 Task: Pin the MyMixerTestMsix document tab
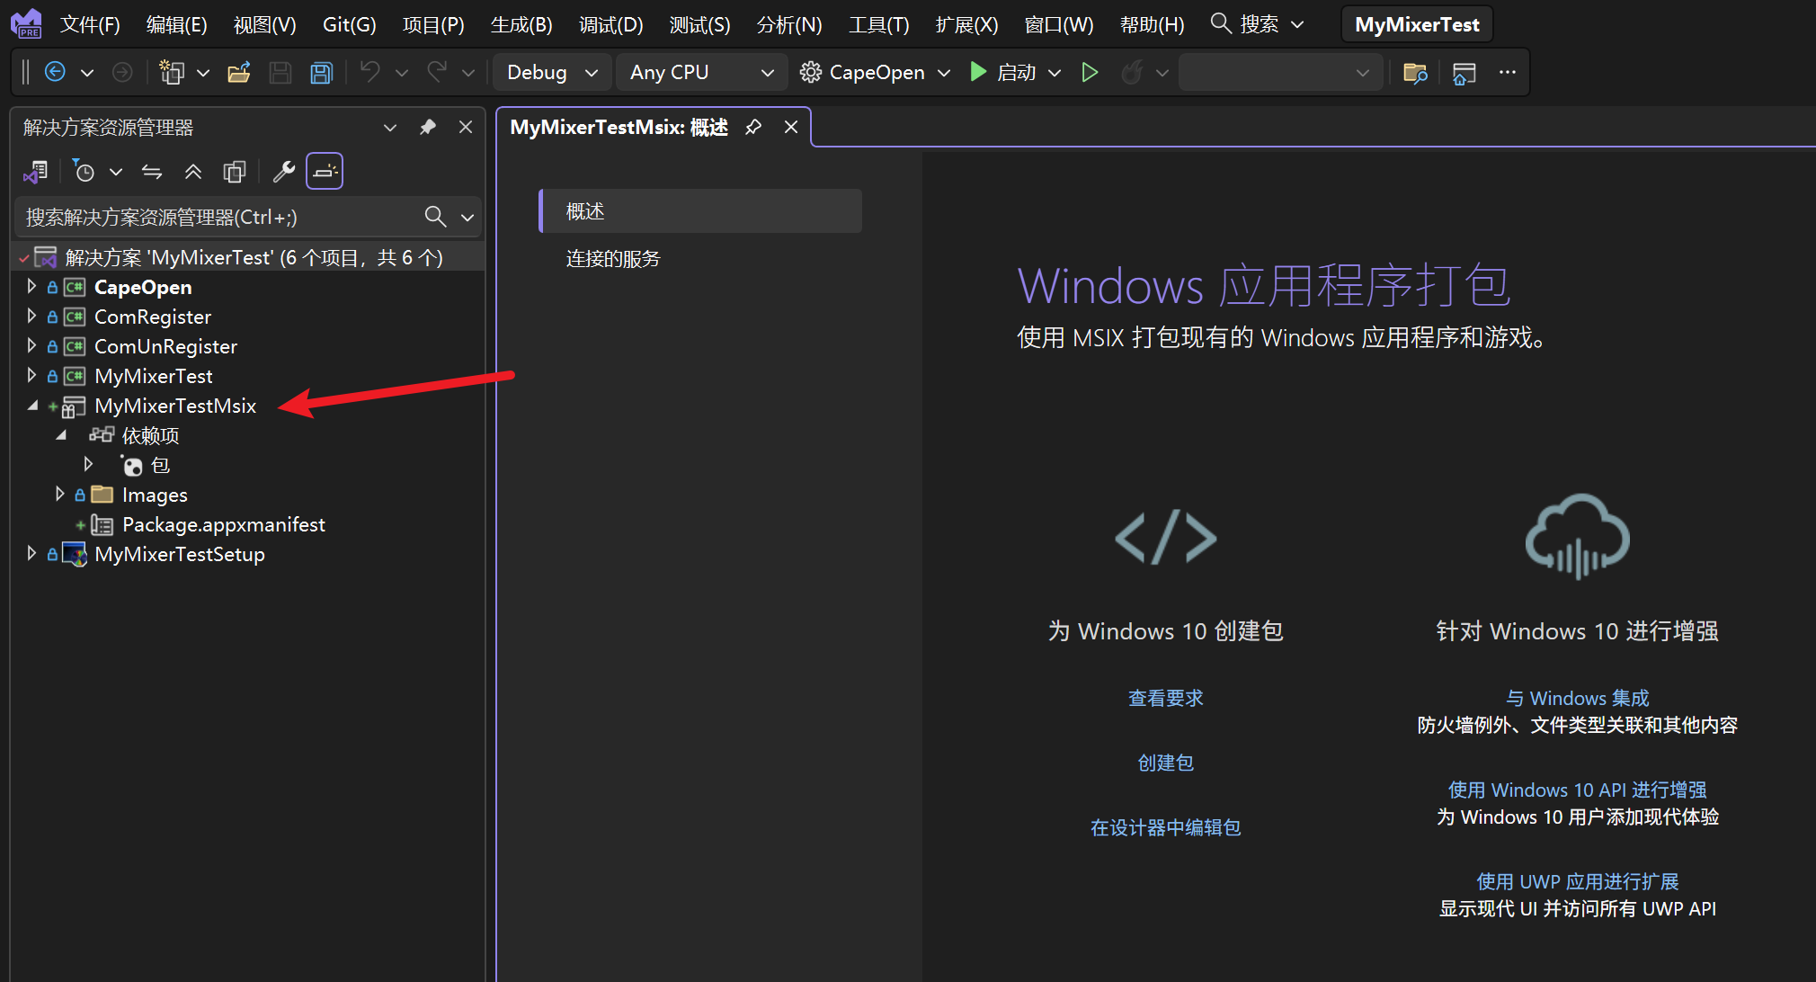pos(753,127)
